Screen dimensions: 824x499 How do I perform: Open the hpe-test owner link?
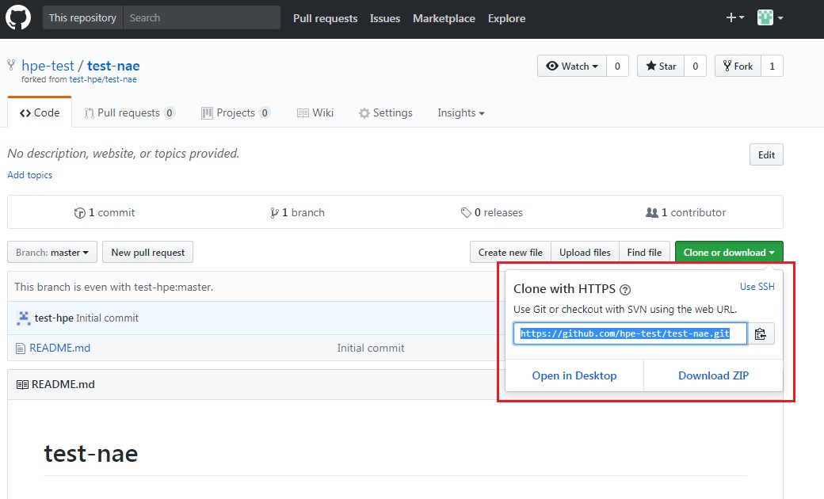click(48, 66)
